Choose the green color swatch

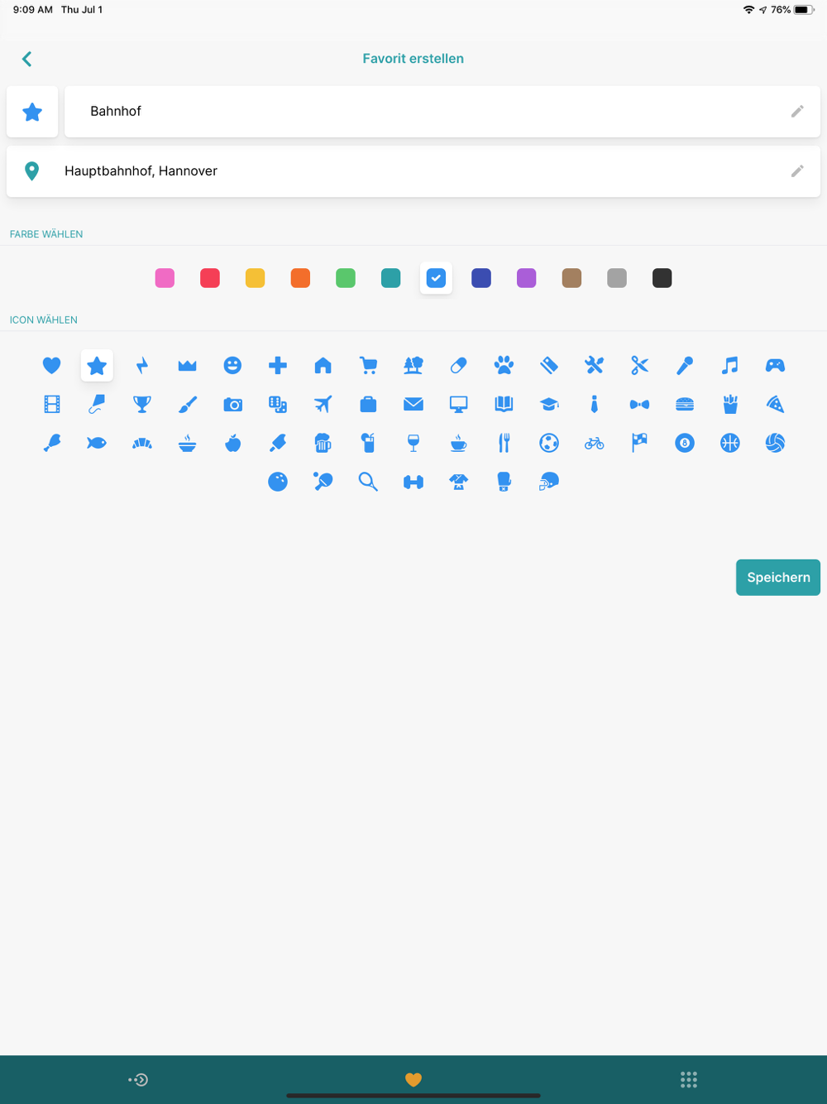(346, 278)
